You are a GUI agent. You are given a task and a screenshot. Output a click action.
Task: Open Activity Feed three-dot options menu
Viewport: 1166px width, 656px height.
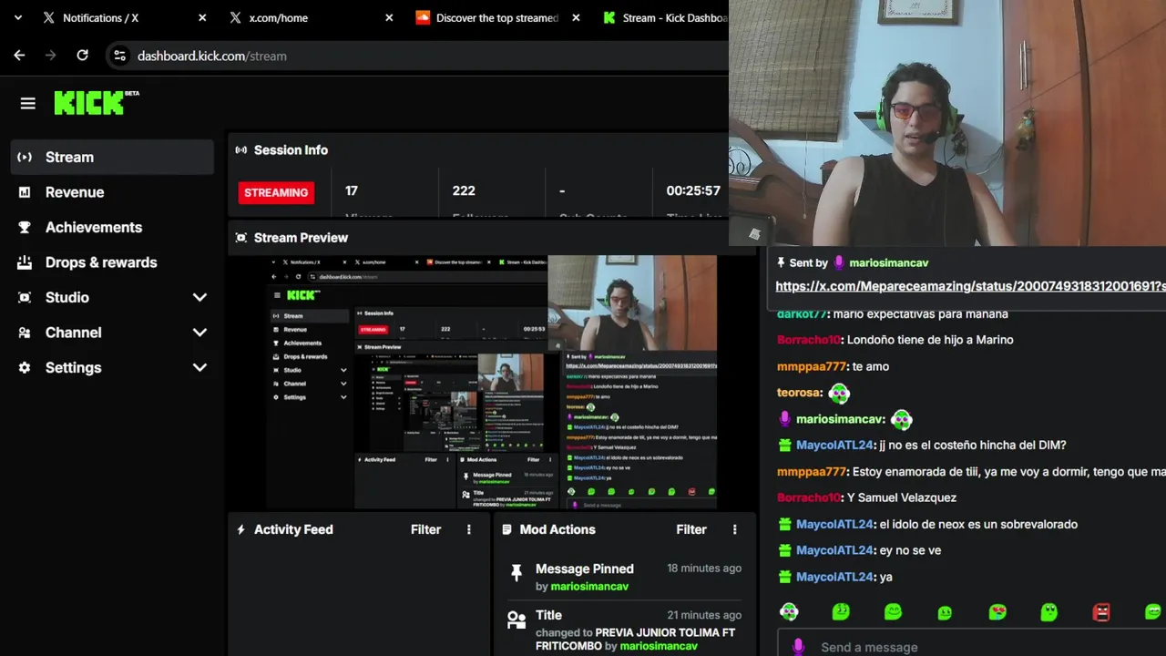469,529
